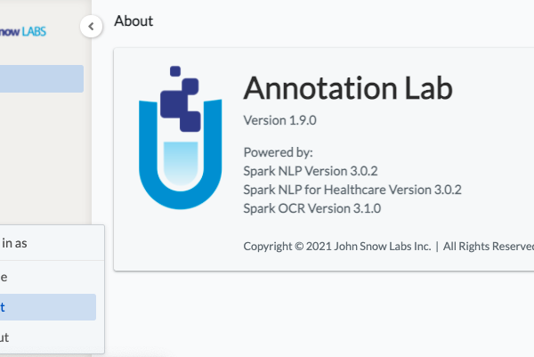Select the highlighted entry in the user menu

pos(48,307)
